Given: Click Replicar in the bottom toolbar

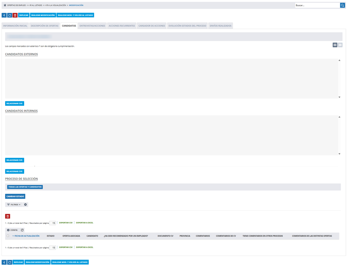Looking at the screenshot, I should point(18,262).
